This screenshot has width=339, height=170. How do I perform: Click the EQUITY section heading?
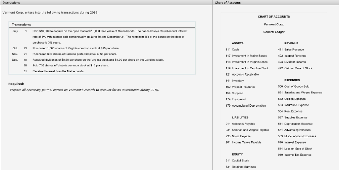[237, 154]
